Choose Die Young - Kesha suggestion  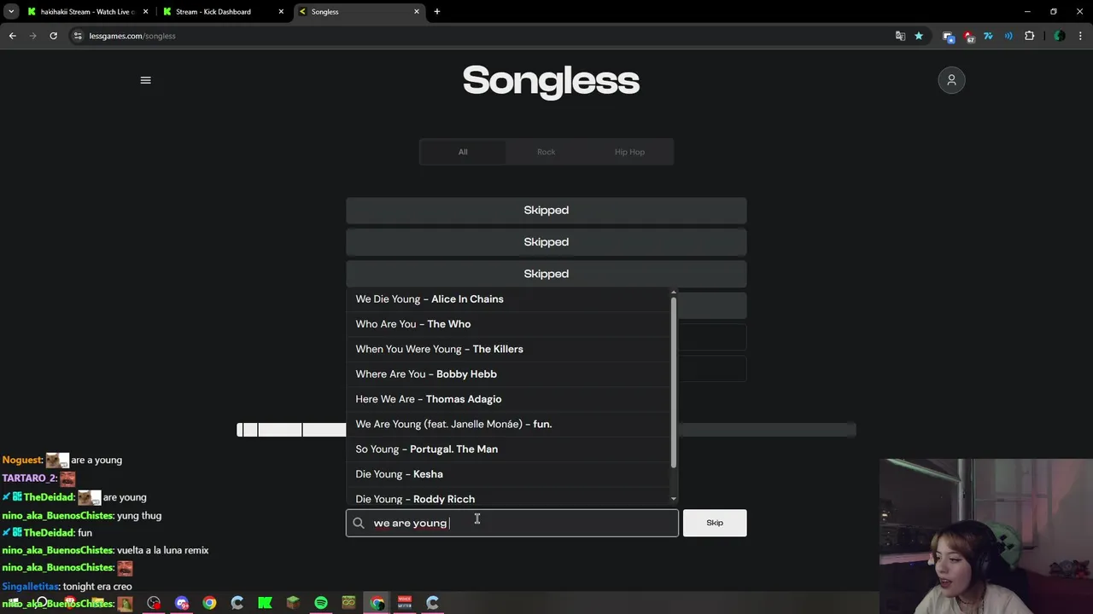coord(510,474)
